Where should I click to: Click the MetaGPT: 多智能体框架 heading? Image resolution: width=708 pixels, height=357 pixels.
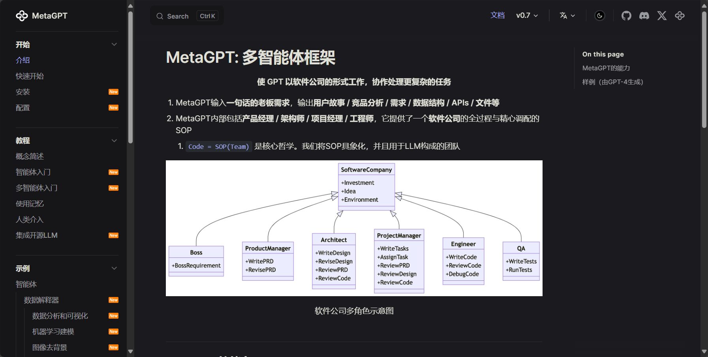click(251, 57)
